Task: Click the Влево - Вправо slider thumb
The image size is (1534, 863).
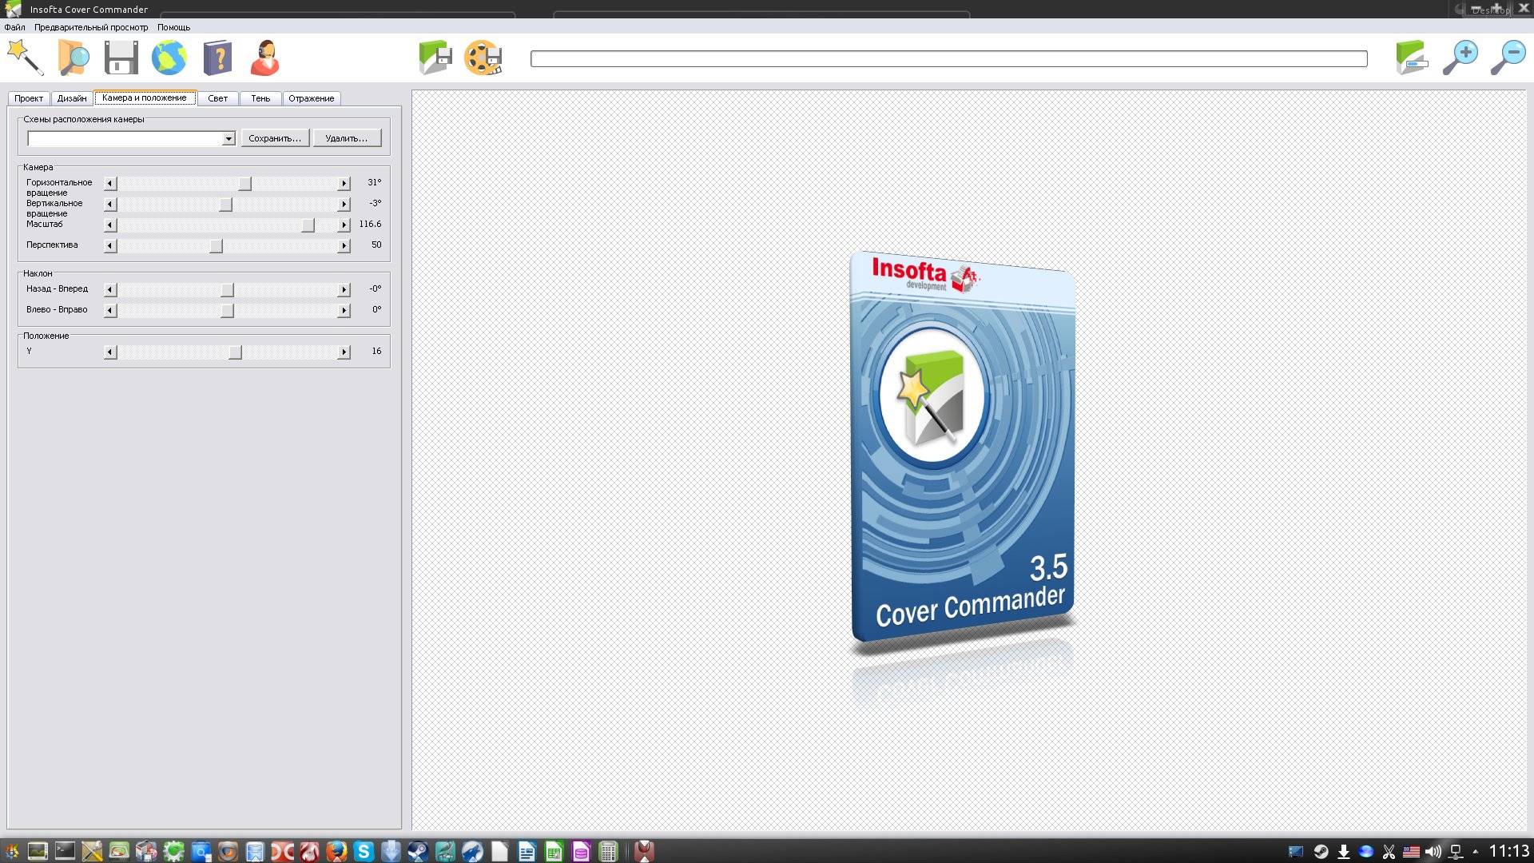Action: point(228,311)
